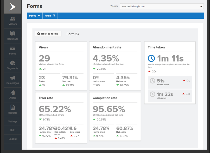The height and width of the screenshot is (153, 210).
Task: Select the 51s without errors row
Action: [x=170, y=82]
